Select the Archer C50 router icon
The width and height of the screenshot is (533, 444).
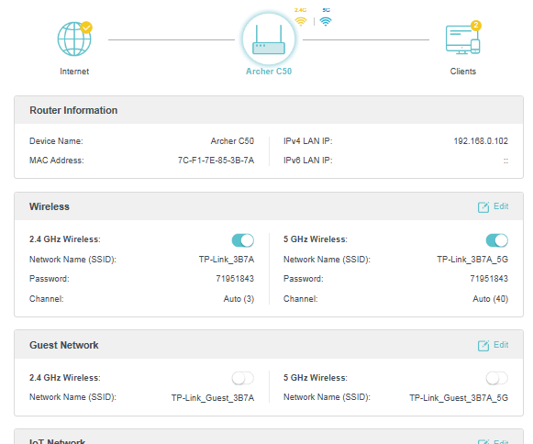coord(269,39)
